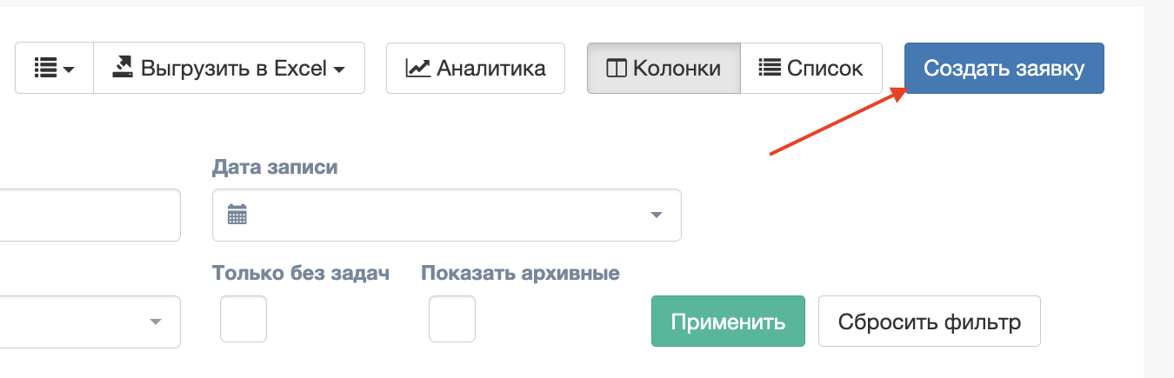Image resolution: width=1174 pixels, height=378 pixels.
Task: Click the Аналитика chart line icon
Action: [x=418, y=68]
